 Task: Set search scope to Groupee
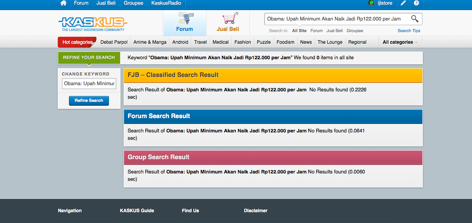coord(355,31)
